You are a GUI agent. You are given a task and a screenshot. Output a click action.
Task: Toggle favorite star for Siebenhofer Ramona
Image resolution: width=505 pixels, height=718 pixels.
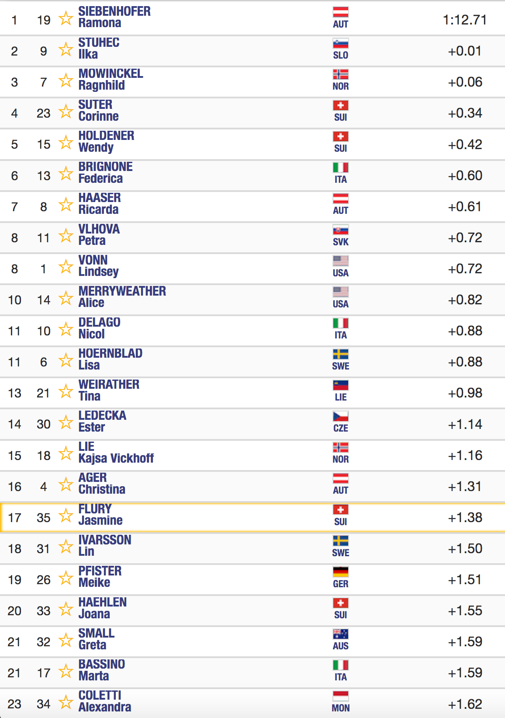click(66, 18)
